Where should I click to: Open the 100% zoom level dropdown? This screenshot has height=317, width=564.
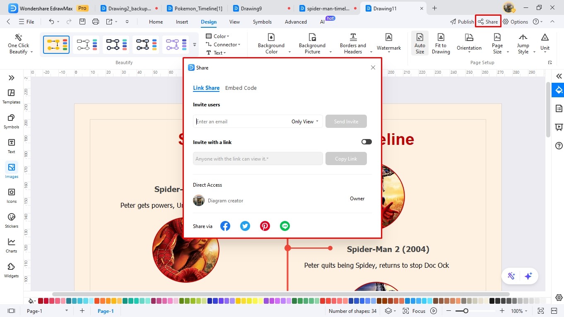519,311
